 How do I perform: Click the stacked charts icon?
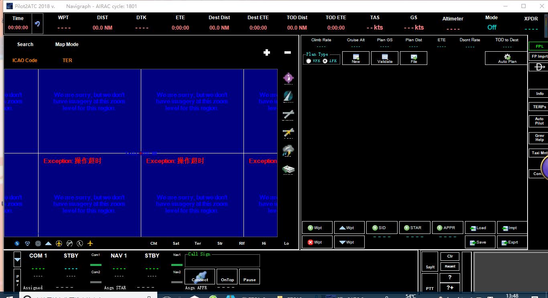[x=288, y=169]
